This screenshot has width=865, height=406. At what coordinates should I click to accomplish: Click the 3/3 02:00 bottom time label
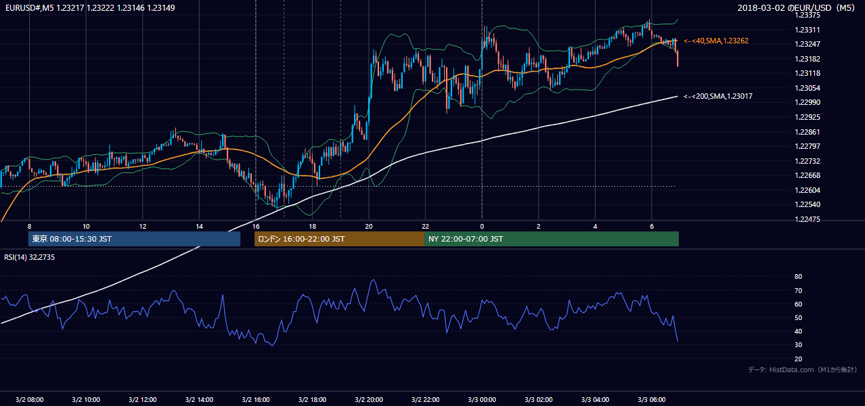[538, 399]
